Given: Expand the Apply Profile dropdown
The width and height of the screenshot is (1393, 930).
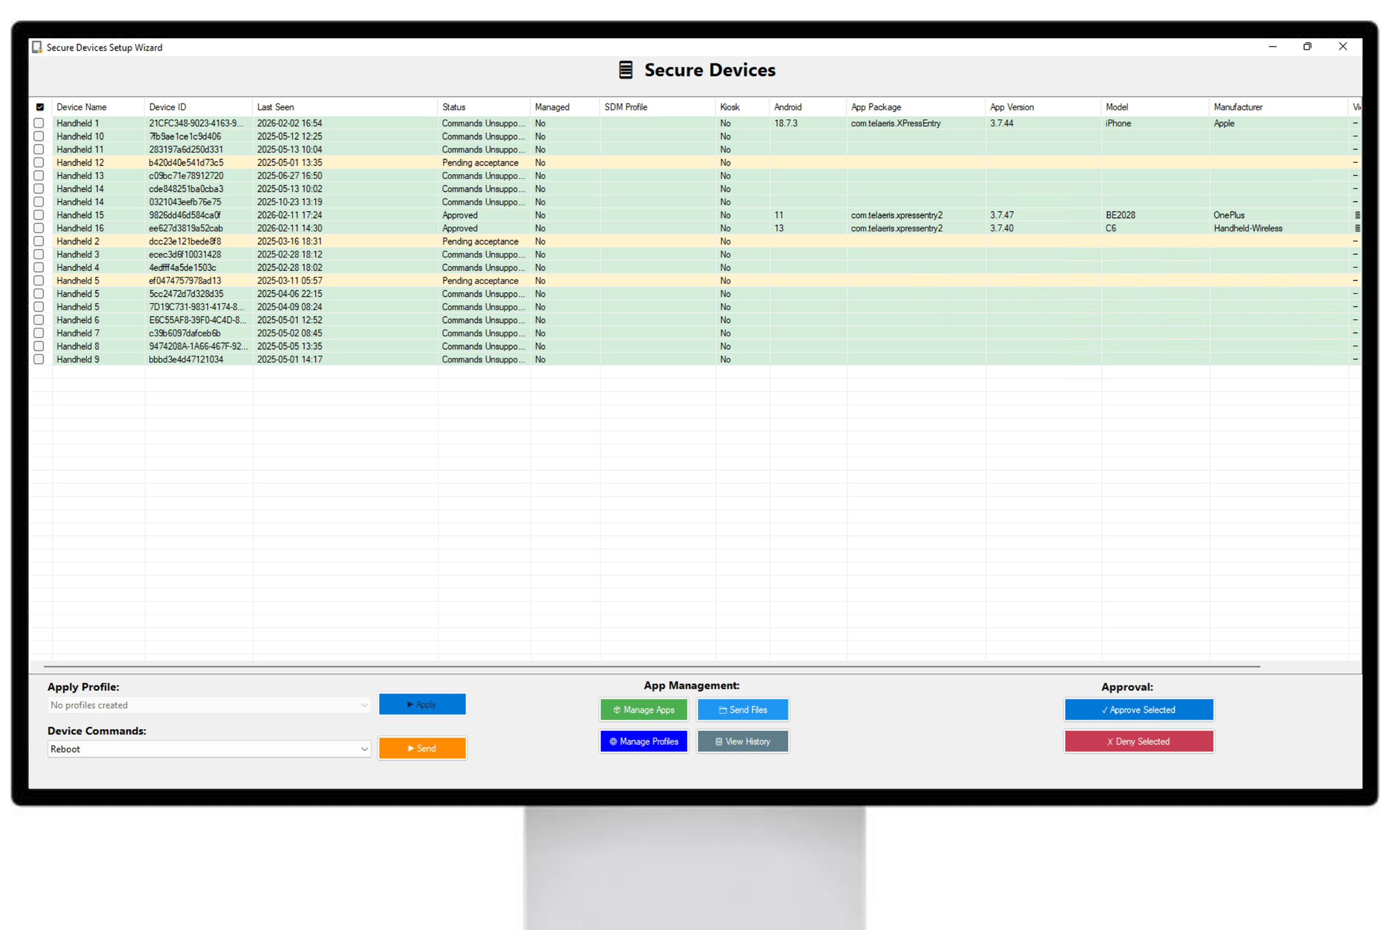Looking at the screenshot, I should coord(364,705).
